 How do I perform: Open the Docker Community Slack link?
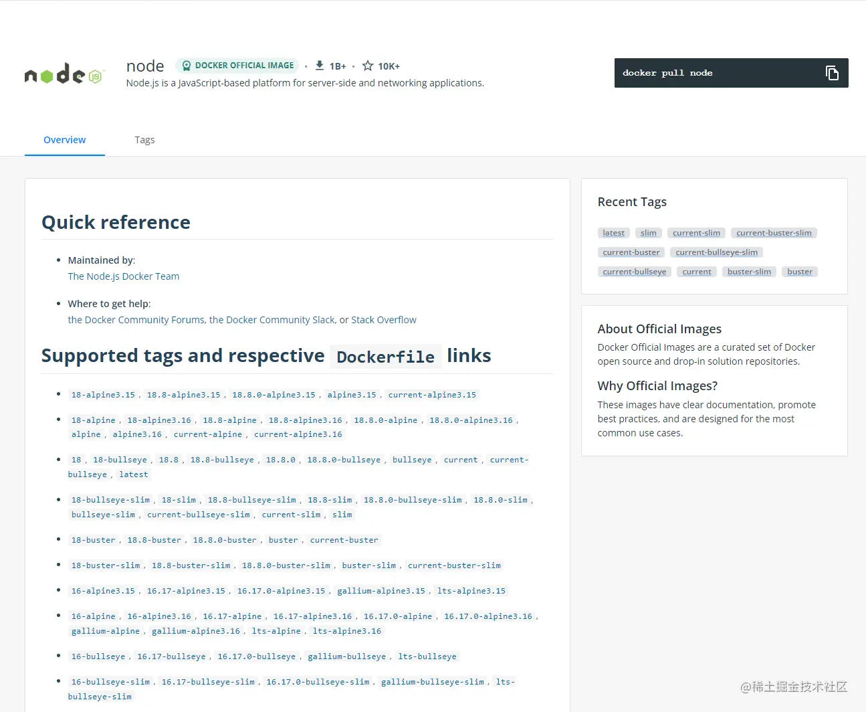click(272, 320)
